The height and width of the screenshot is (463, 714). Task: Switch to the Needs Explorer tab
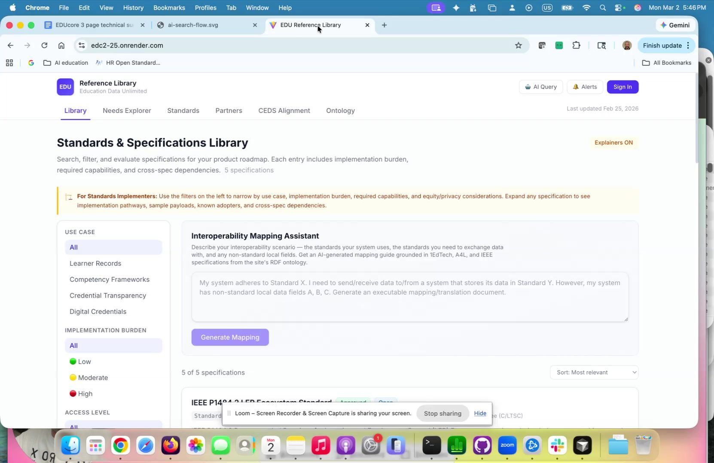[x=127, y=110]
